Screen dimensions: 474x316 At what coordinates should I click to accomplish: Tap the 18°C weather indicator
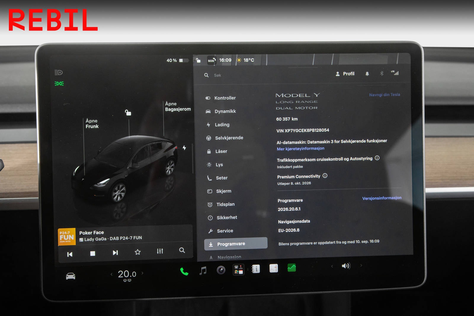tap(245, 60)
